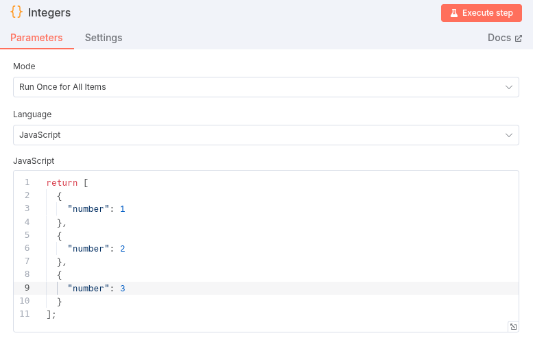Click the value 2 on line 6

tap(122, 249)
